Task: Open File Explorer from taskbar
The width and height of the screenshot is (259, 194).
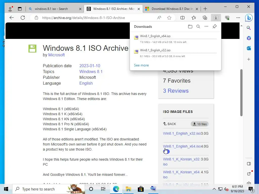Action: point(128,189)
